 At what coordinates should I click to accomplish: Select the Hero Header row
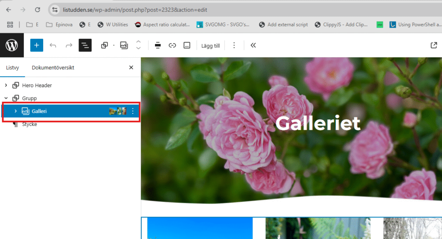click(70, 85)
